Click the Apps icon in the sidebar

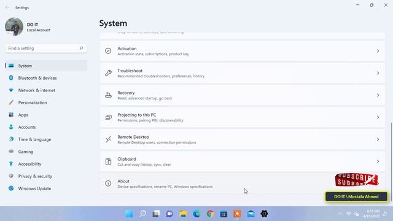pyautogui.click(x=11, y=115)
